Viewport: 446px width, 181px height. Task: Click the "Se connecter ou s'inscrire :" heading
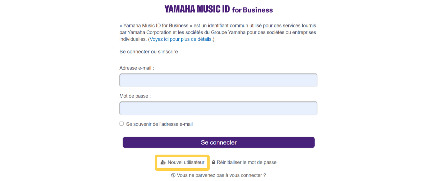pyautogui.click(x=150, y=52)
